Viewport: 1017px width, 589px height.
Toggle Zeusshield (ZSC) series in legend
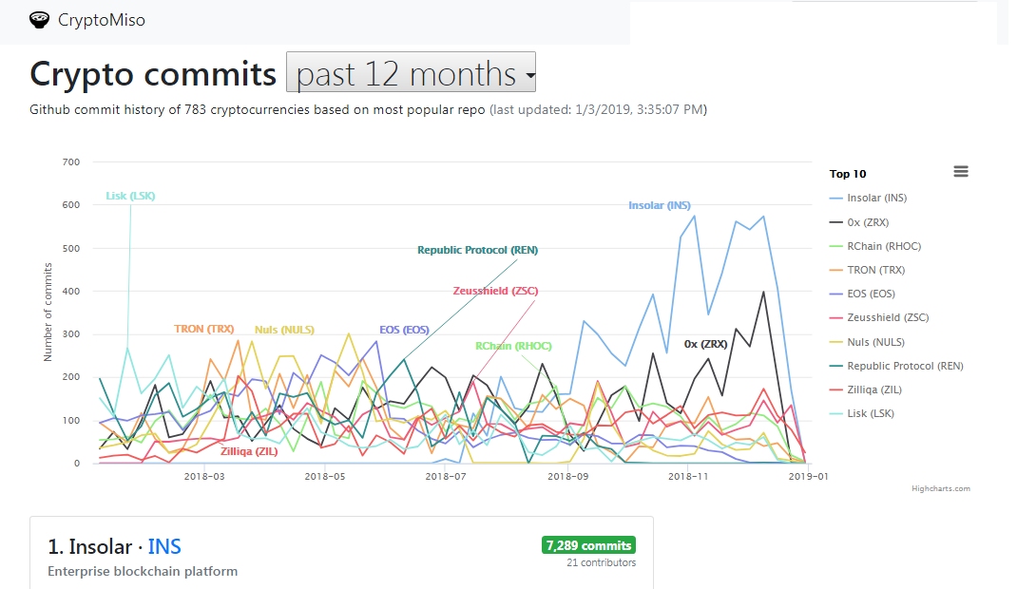click(x=879, y=317)
